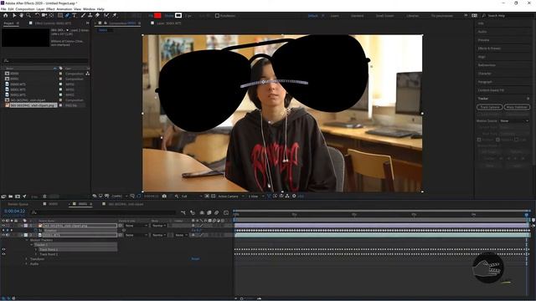536x301 pixels.
Task: Click the Home icon in the toolbar
Action: [6, 15]
